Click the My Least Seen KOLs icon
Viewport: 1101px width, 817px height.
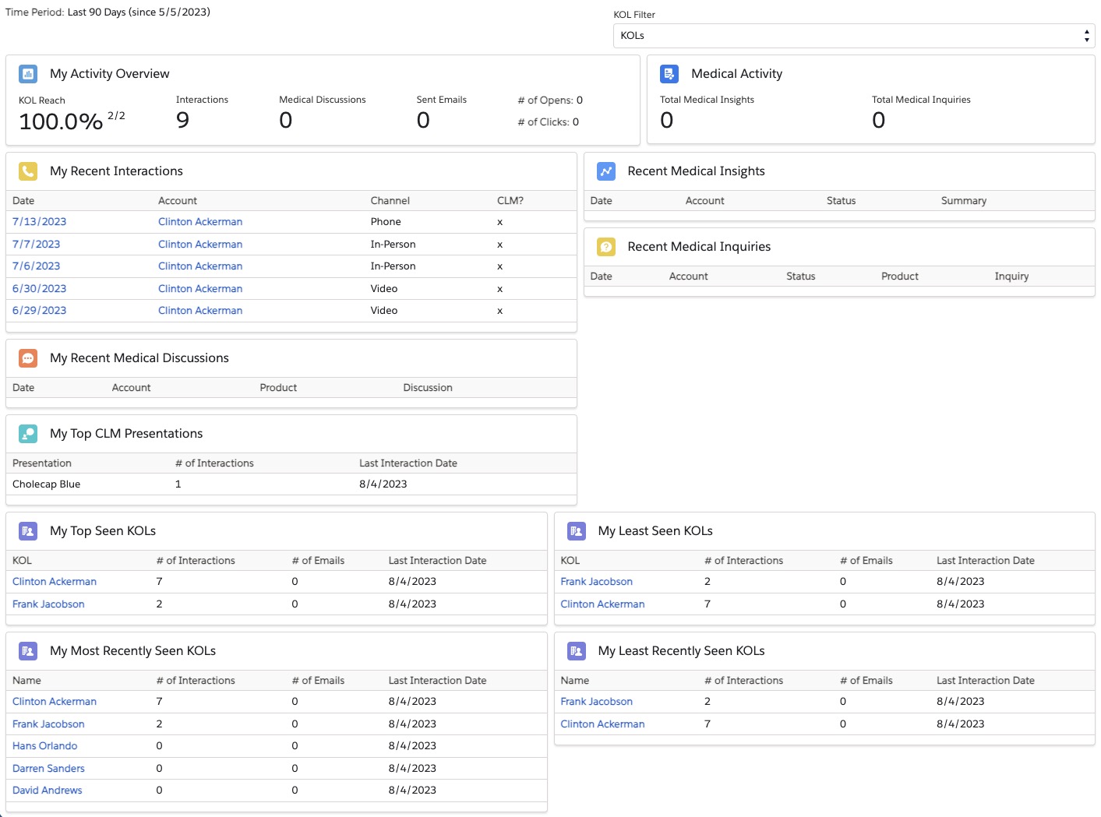coord(576,531)
